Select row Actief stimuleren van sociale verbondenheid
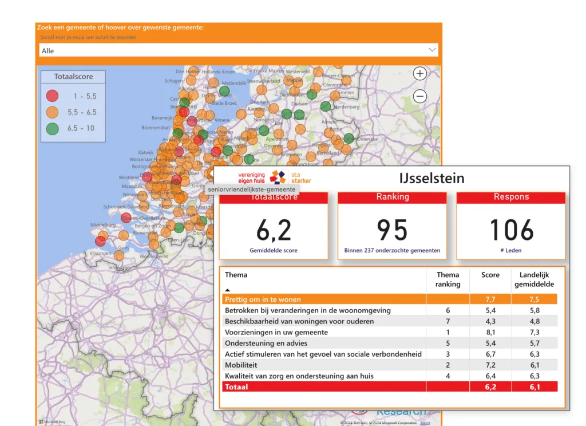 pyautogui.click(x=389, y=354)
